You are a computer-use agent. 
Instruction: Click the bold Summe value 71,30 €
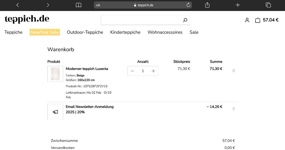click(x=216, y=69)
